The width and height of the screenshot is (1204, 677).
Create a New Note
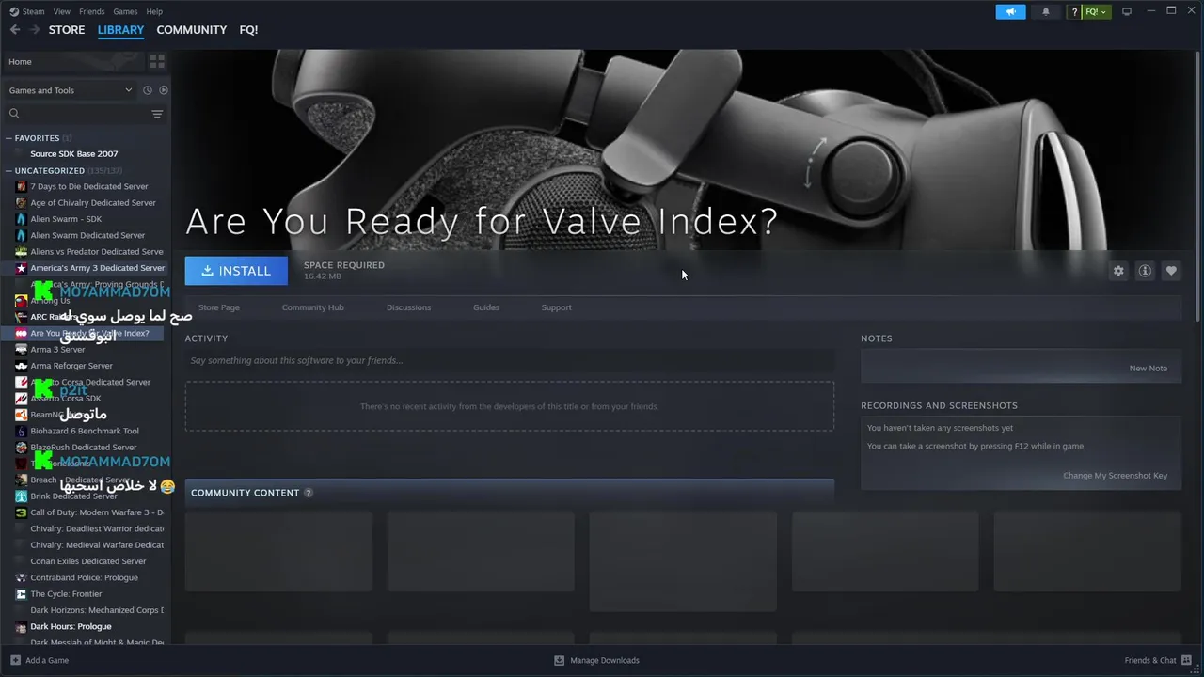click(x=1148, y=369)
